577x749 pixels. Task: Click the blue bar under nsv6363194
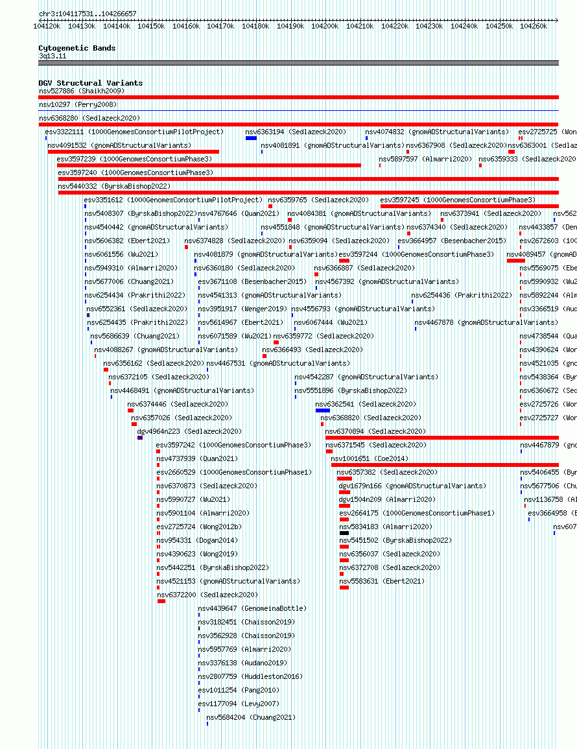point(252,139)
